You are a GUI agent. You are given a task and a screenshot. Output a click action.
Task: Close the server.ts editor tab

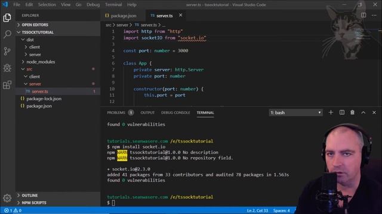[x=180, y=15]
